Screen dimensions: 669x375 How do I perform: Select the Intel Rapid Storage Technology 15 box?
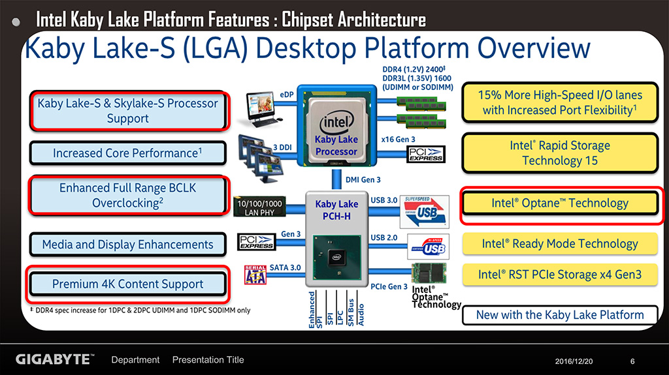pyautogui.click(x=560, y=153)
